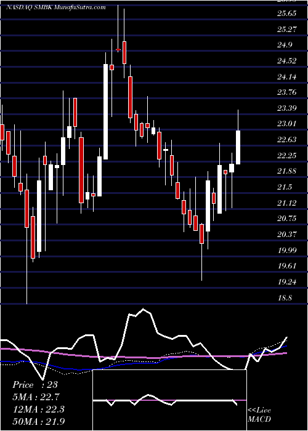This screenshot has height=431, width=308.
Task: Select the 20.75 price axis label
Action: tap(286, 219)
